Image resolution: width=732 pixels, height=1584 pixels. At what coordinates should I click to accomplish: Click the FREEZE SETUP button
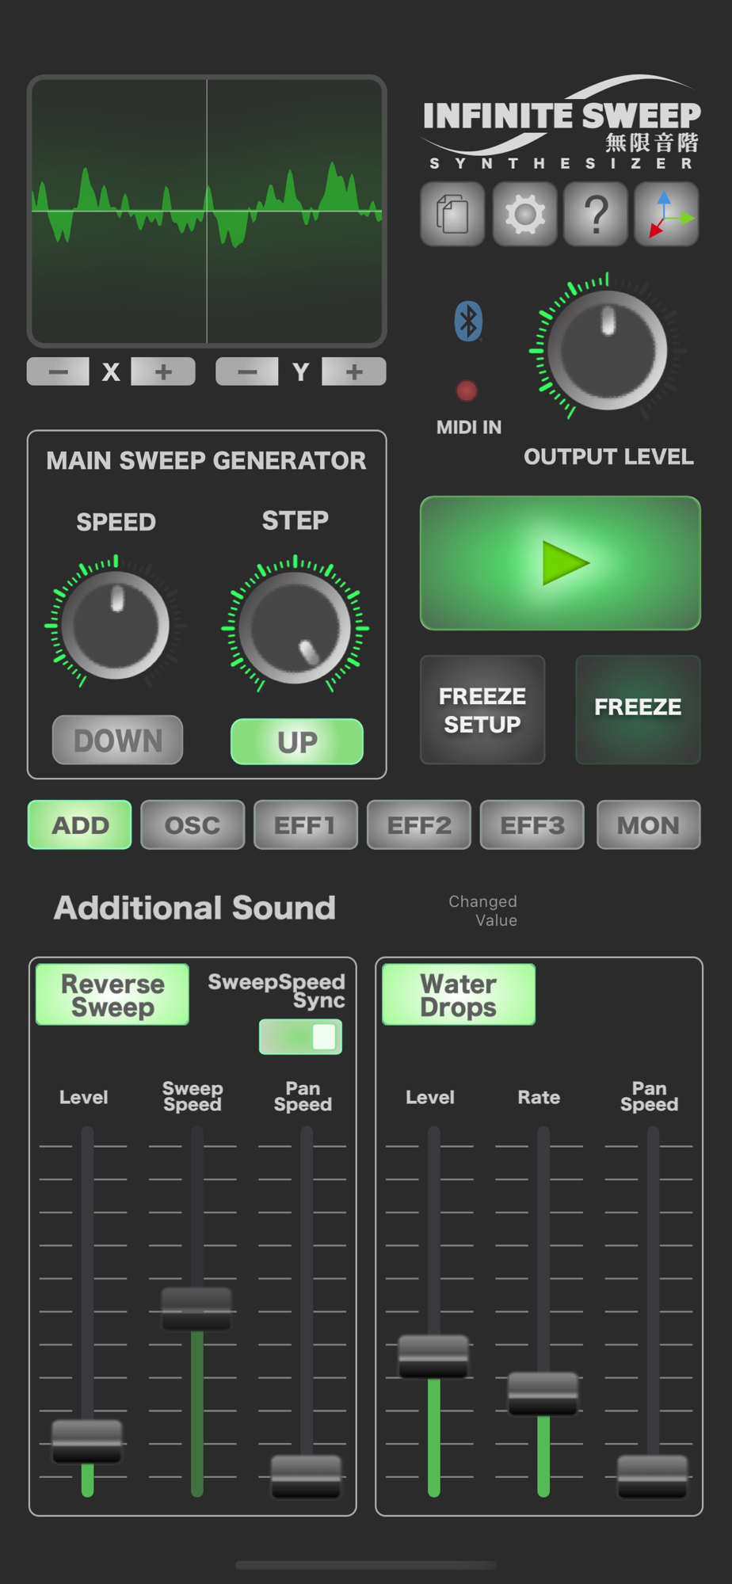(482, 710)
